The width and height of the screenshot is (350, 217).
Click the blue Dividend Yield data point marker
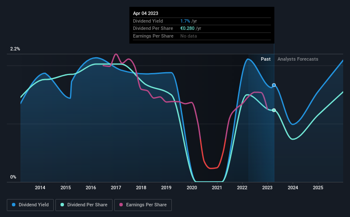point(274,85)
